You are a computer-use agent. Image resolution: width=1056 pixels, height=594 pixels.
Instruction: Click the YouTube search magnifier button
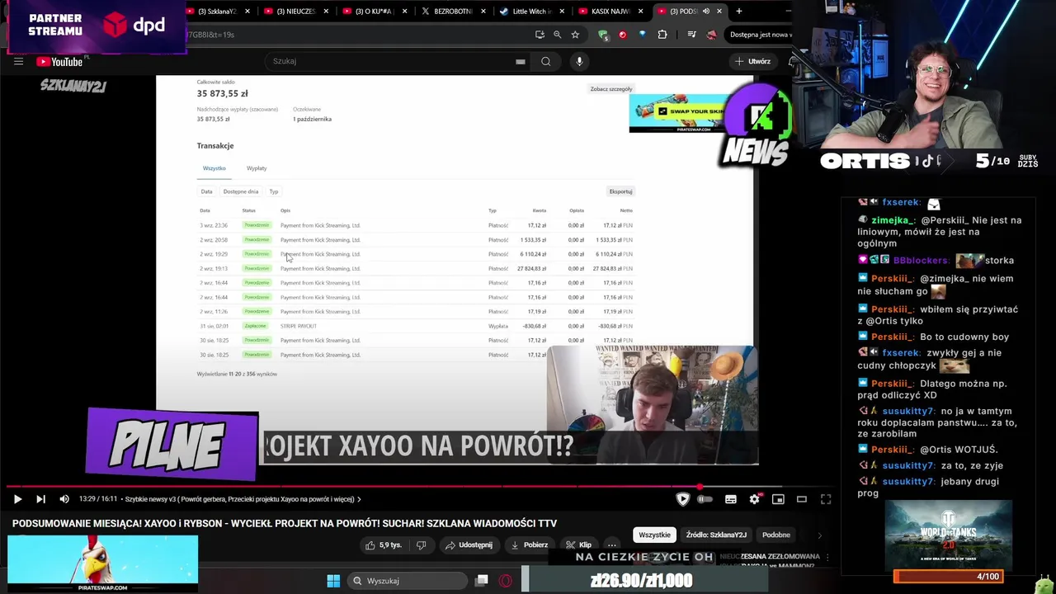coord(545,61)
